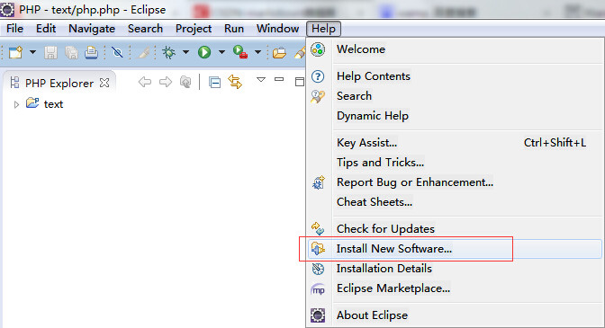Click the Collapse All icon

(x=214, y=83)
